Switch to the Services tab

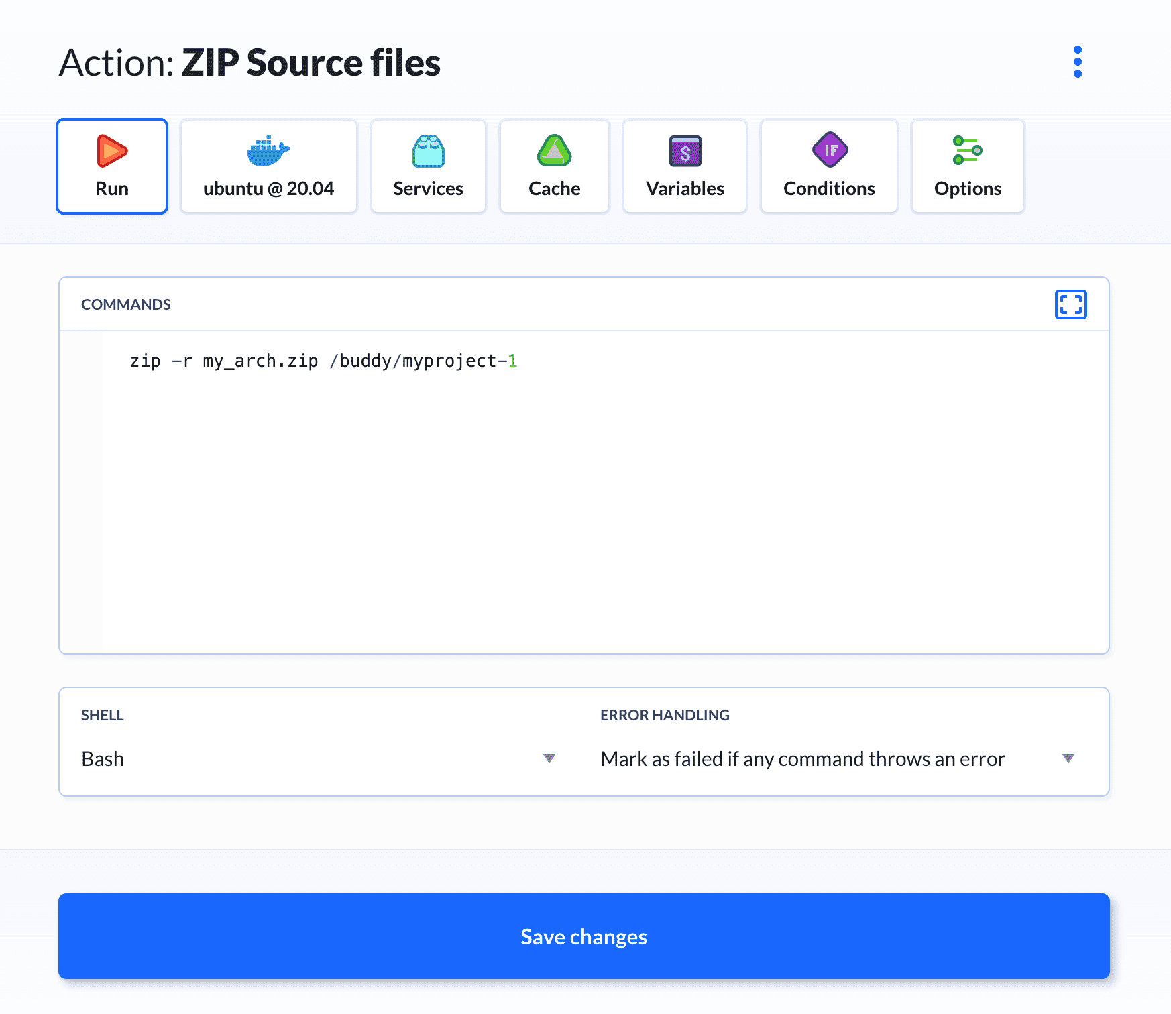[x=428, y=166]
